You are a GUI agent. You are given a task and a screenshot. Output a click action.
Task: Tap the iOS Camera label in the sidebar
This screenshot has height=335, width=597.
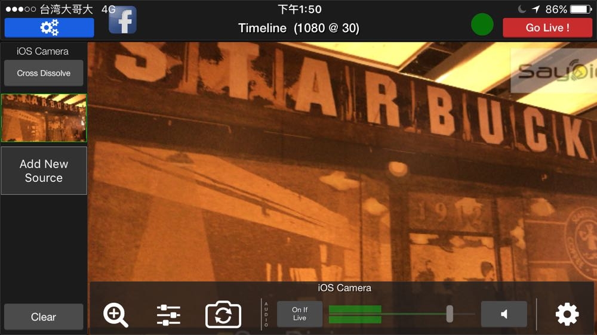point(42,51)
